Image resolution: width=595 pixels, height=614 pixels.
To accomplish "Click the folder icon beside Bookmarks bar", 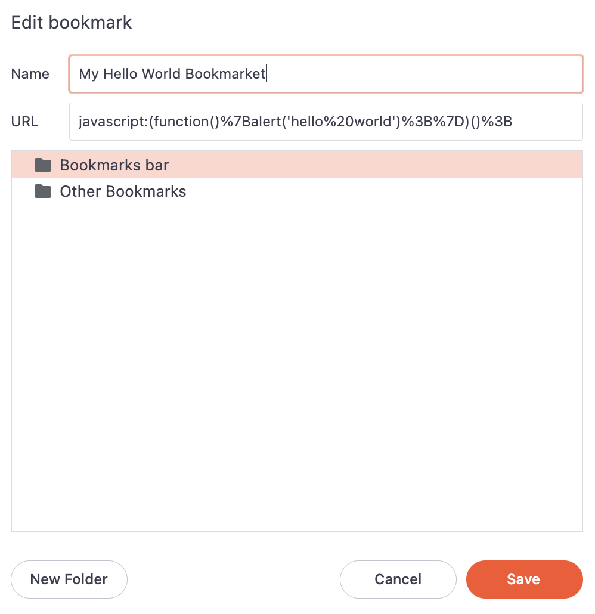I will tap(42, 165).
